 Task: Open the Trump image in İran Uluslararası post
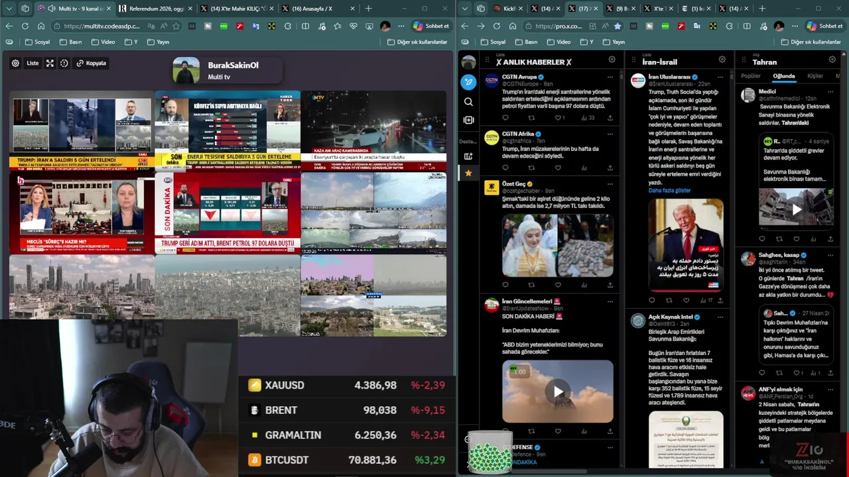pyautogui.click(x=685, y=244)
